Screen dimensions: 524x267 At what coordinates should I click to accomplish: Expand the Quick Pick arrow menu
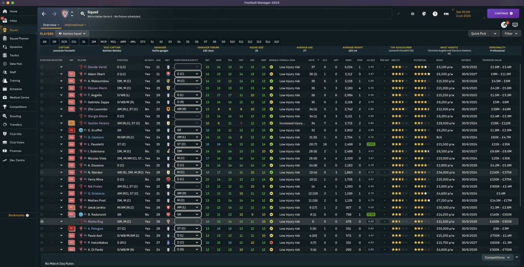coord(495,34)
